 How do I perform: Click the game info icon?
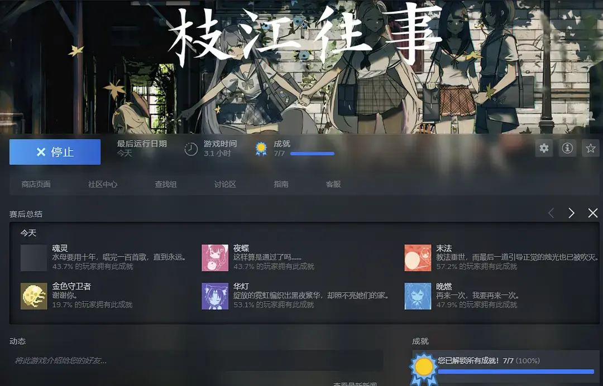tap(566, 148)
